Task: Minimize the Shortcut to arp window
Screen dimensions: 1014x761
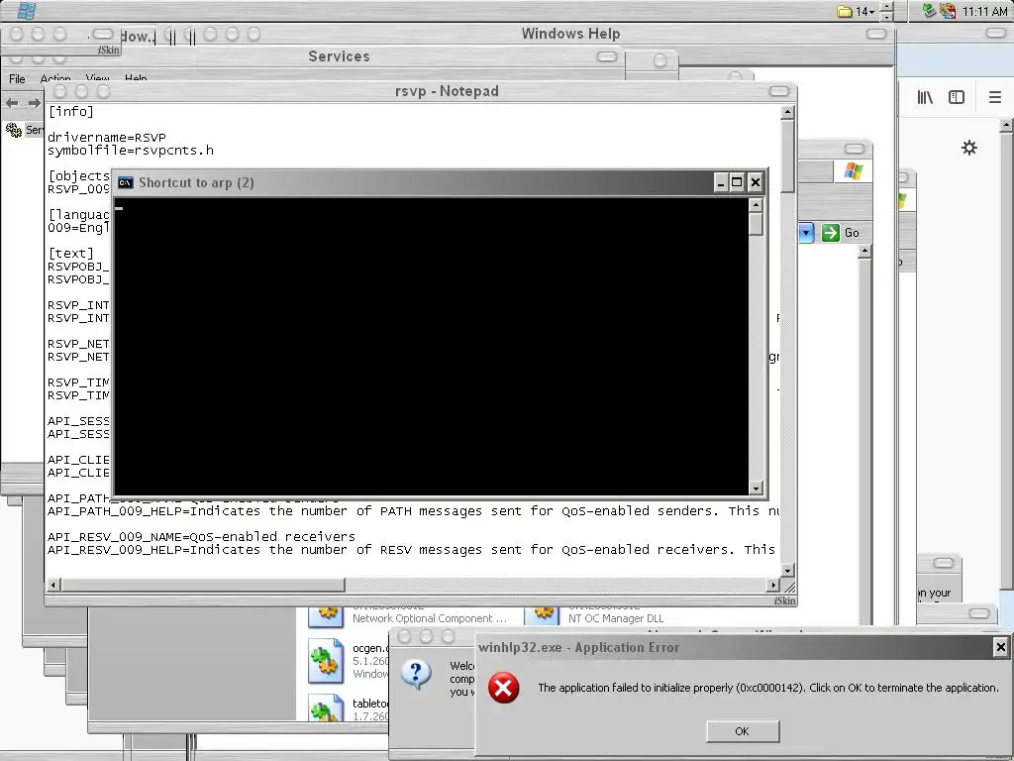Action: pos(721,182)
